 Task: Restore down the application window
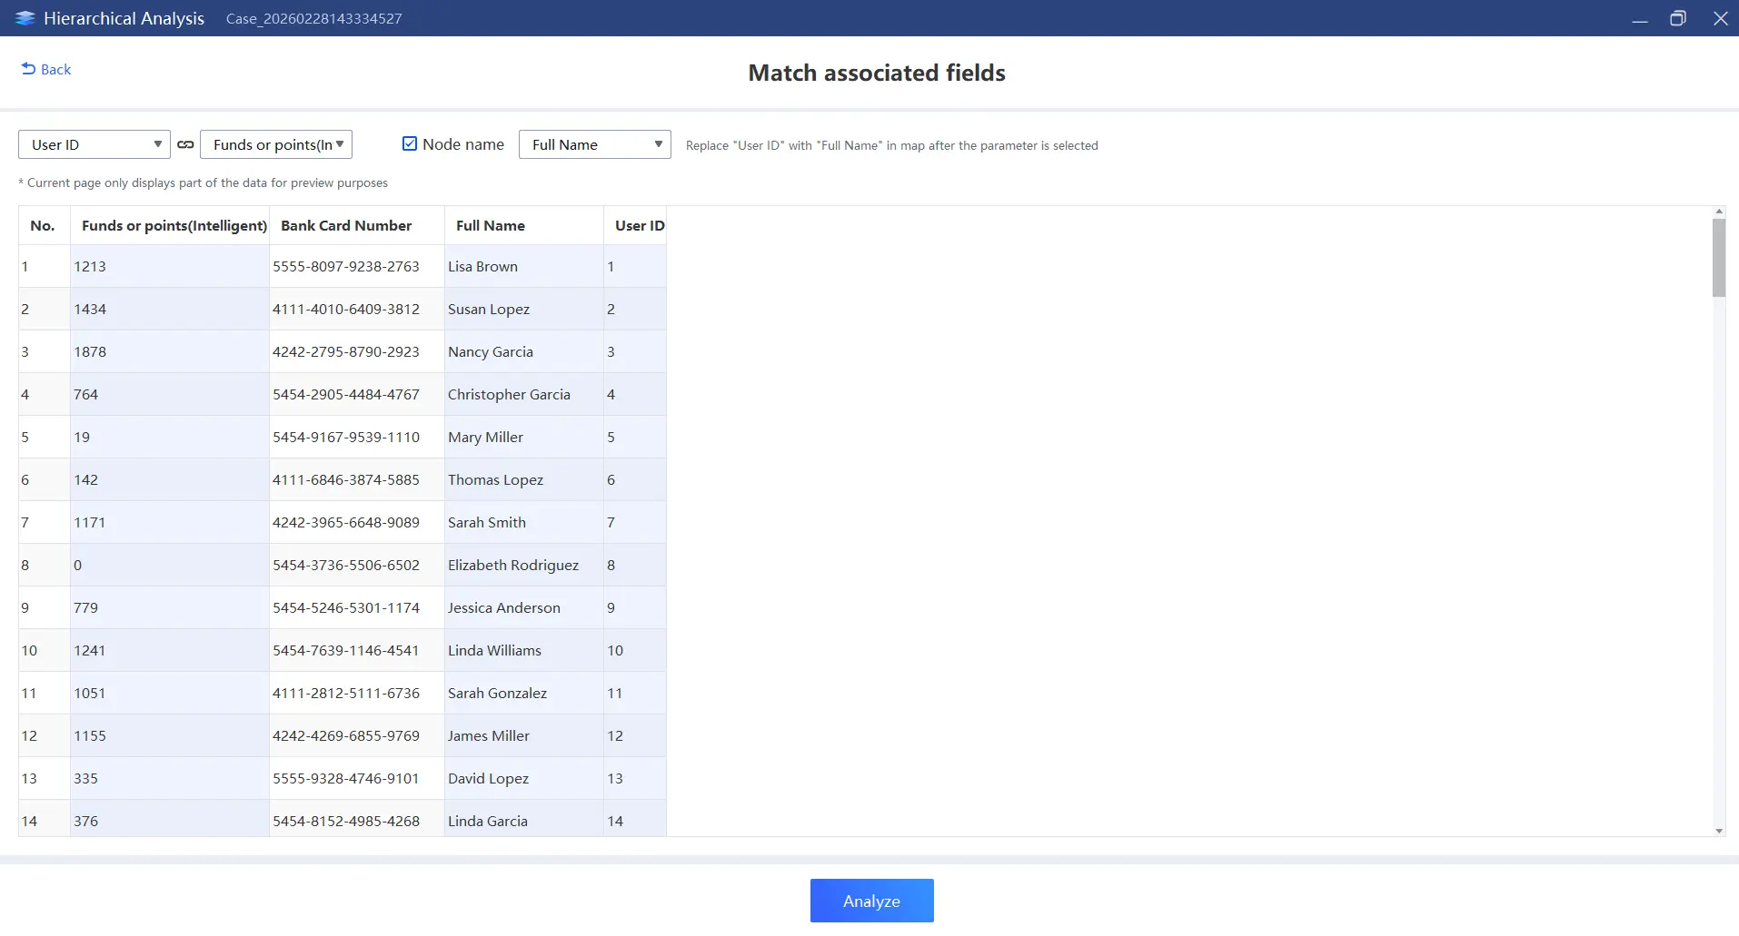1677,18
